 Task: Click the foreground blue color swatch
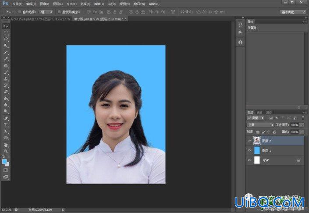pyautogui.click(x=4, y=161)
